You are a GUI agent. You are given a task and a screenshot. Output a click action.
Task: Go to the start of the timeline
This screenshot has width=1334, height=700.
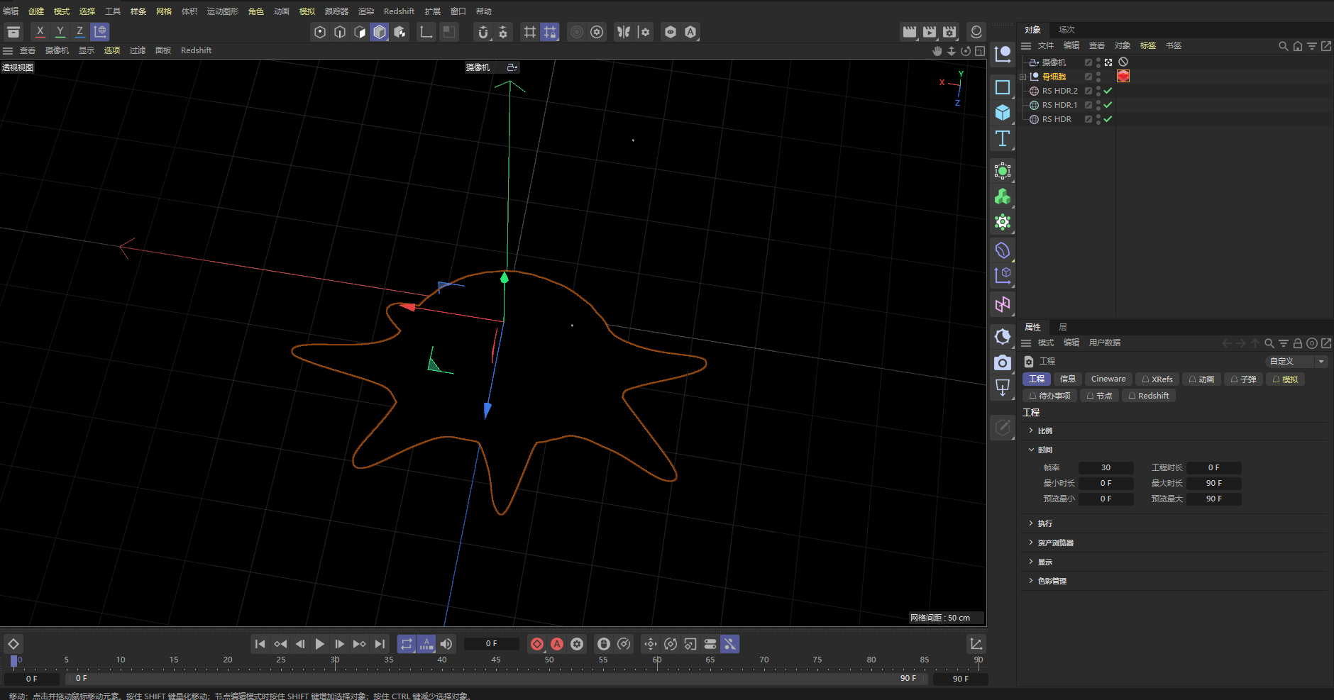point(260,644)
